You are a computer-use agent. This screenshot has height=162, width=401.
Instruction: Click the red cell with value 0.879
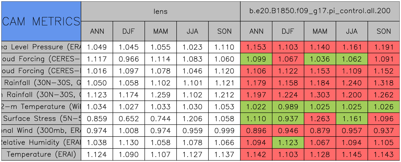click(320, 131)
